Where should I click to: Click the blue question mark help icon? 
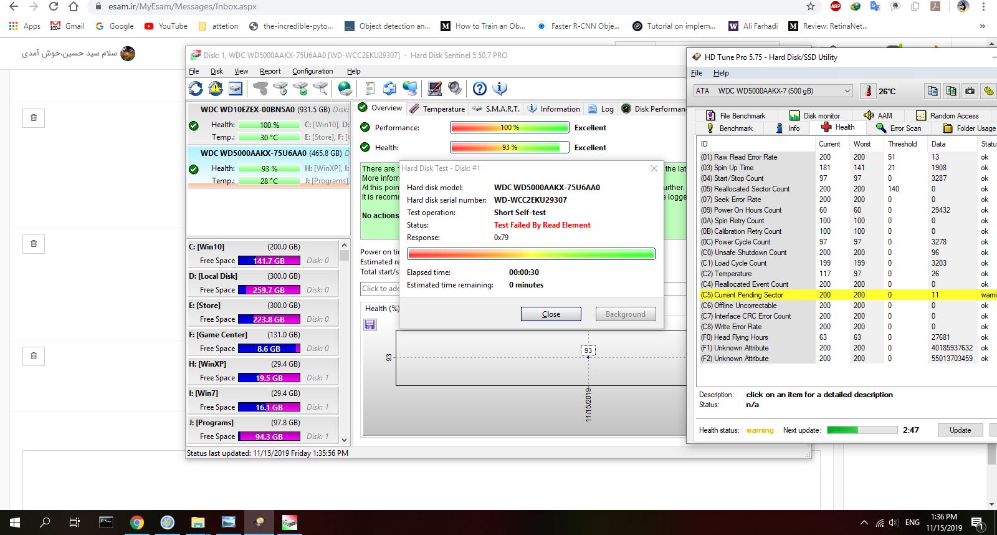[x=479, y=89]
